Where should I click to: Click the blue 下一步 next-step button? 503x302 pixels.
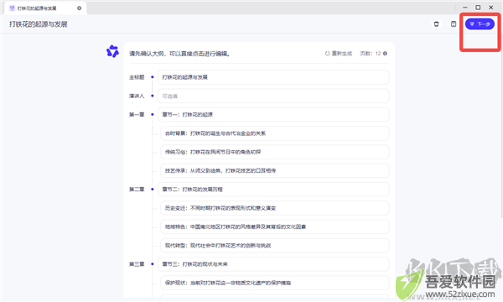(x=480, y=24)
